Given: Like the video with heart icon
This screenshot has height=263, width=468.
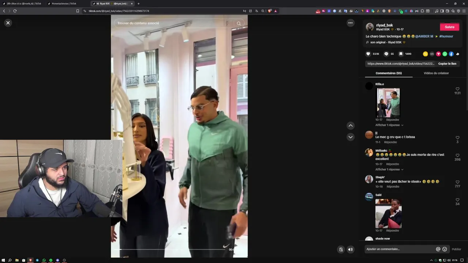Looking at the screenshot, I should (x=368, y=54).
